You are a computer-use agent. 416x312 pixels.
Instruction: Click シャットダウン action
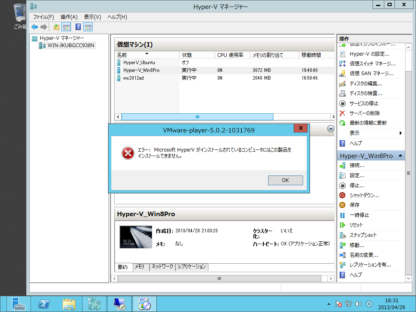[364, 195]
